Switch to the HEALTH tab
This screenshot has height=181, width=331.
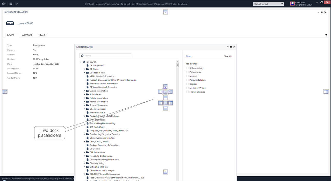(42, 35)
